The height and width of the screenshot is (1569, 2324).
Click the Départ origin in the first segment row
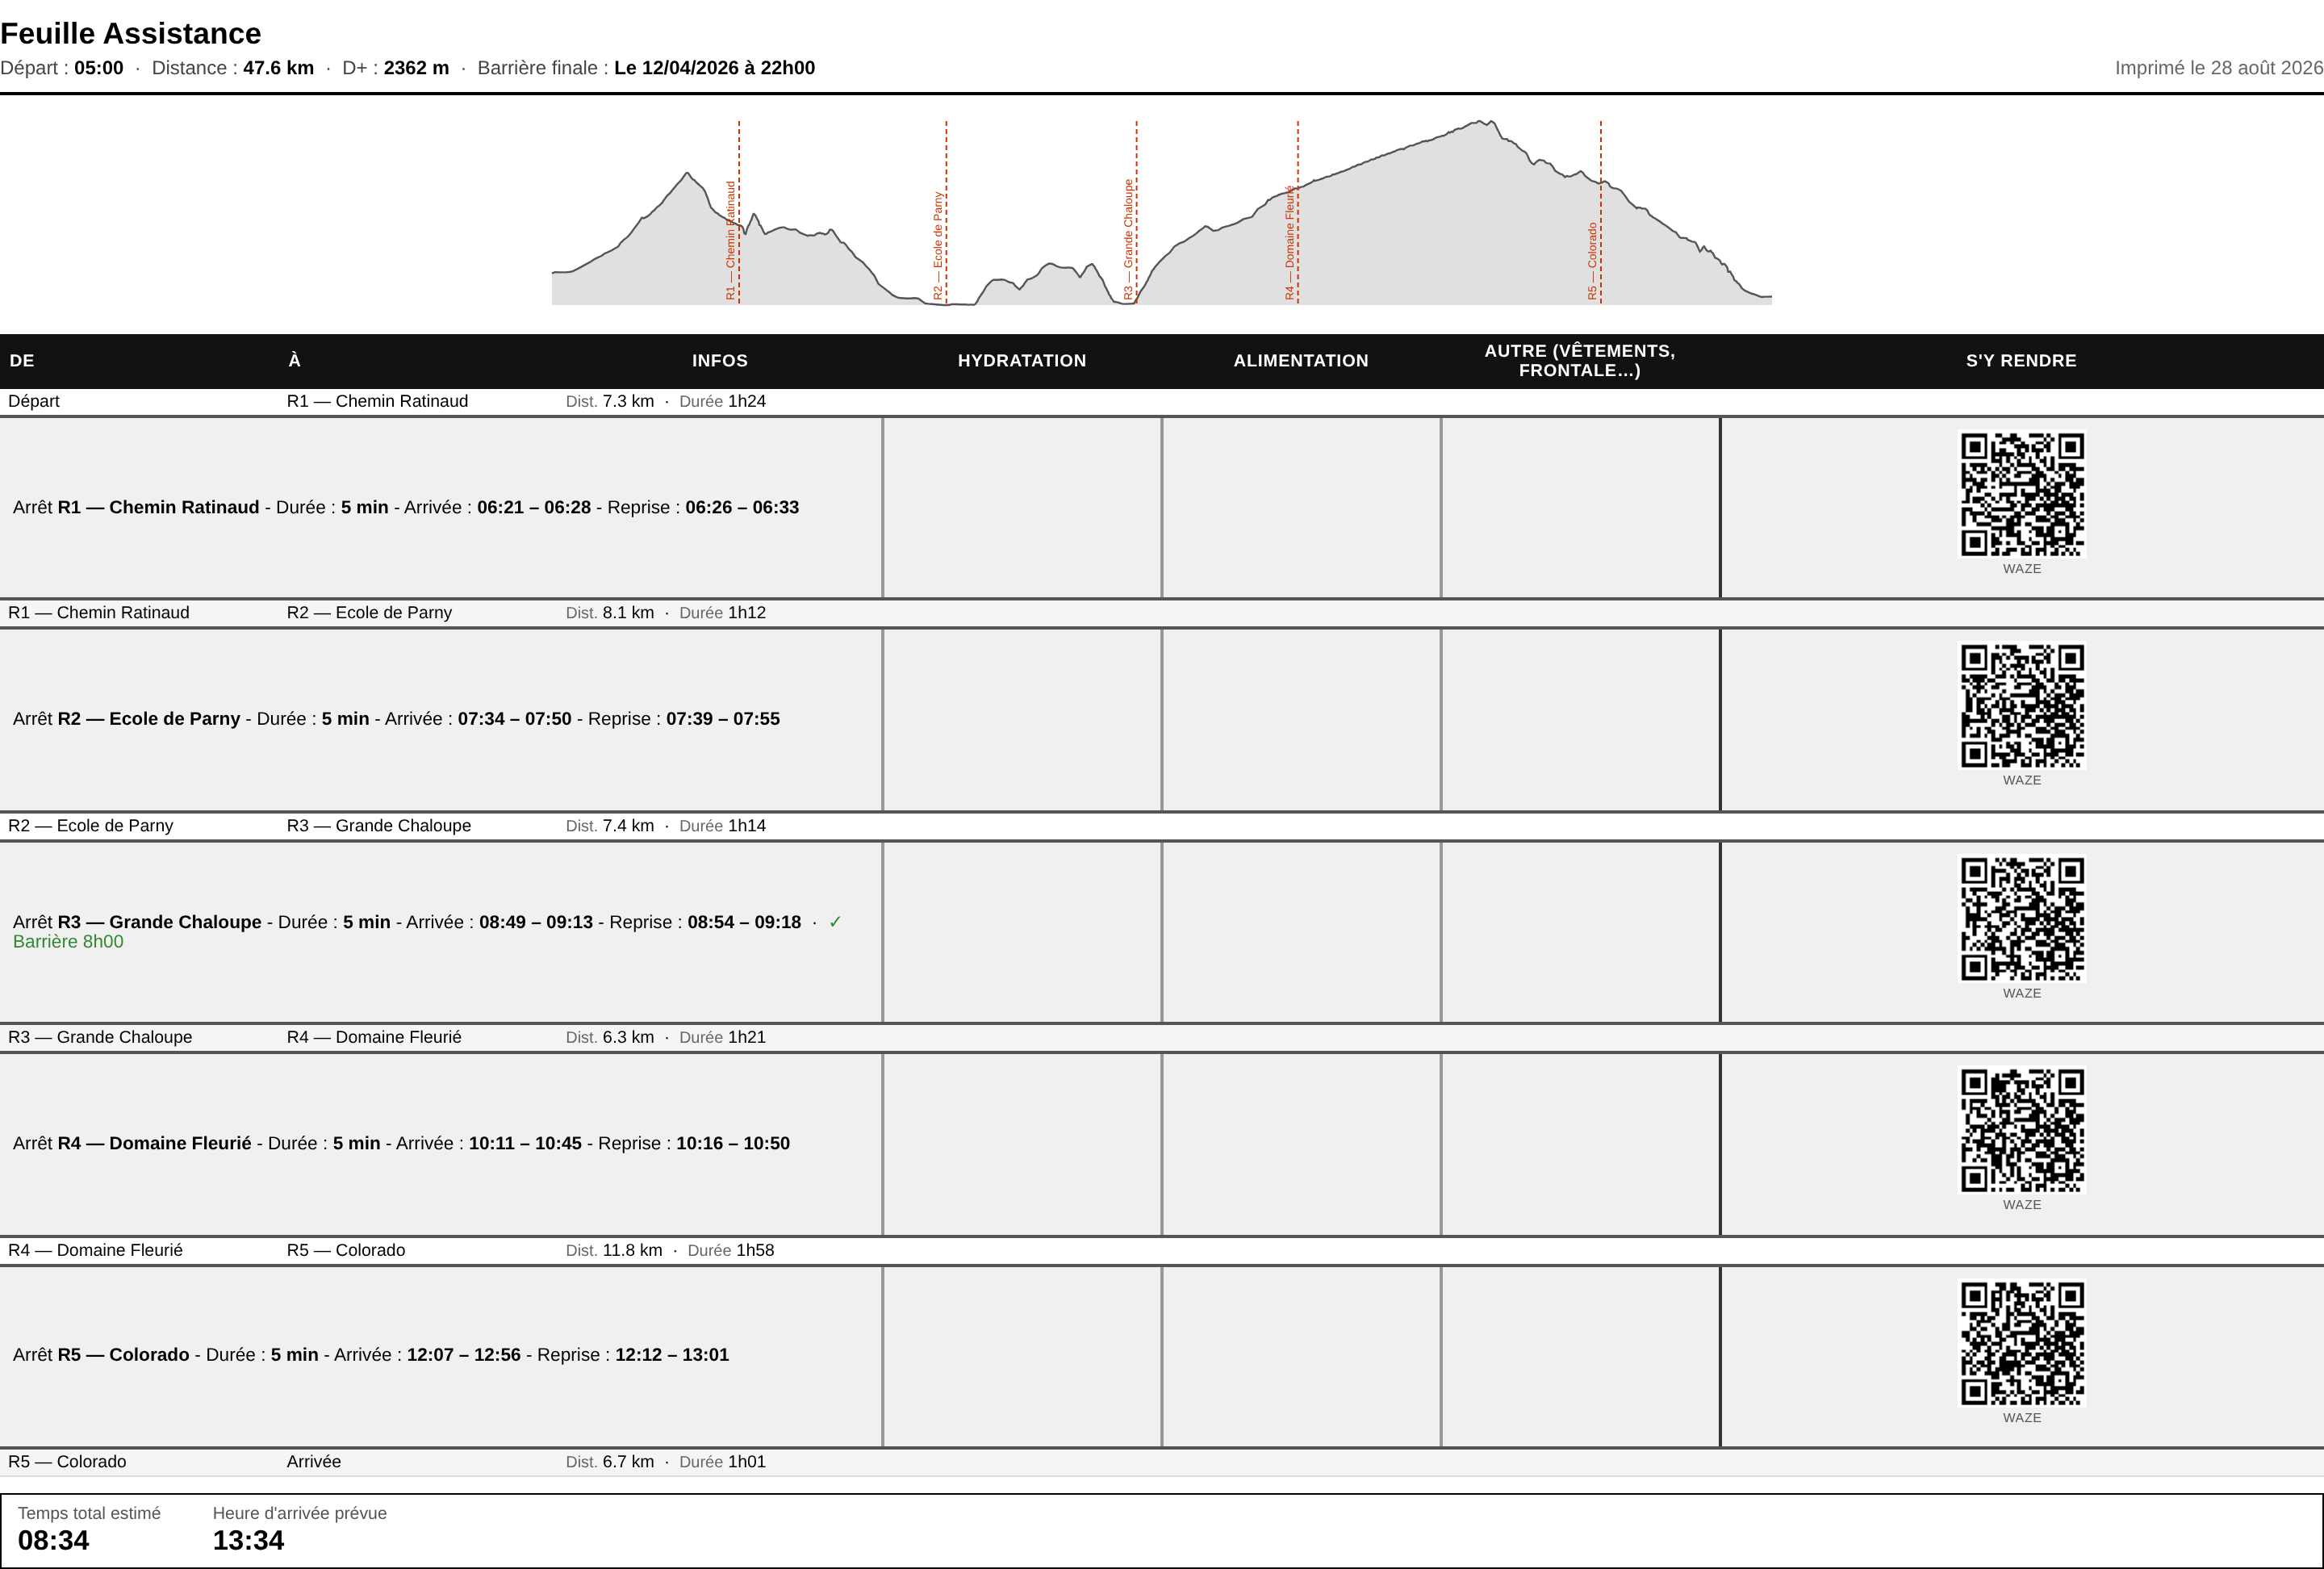click(34, 401)
